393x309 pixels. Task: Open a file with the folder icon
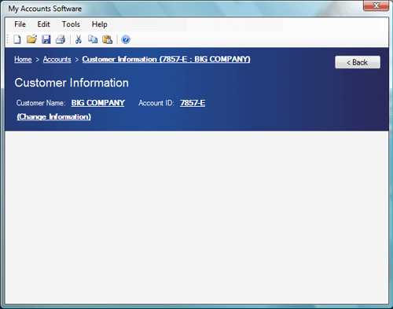coord(31,39)
